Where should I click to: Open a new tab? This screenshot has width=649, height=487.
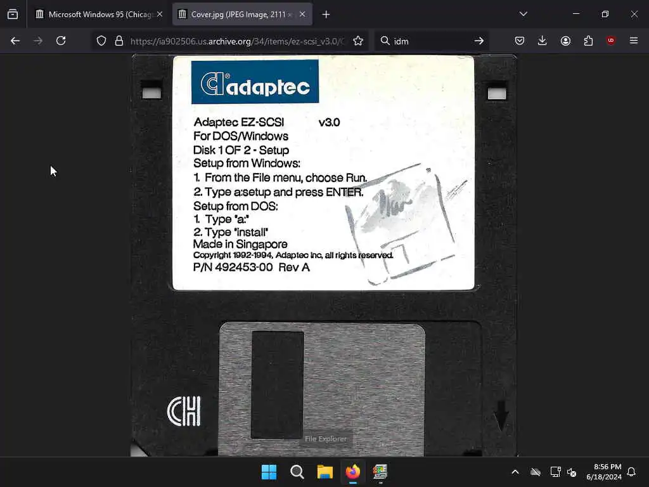click(326, 15)
